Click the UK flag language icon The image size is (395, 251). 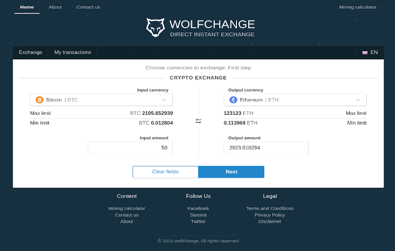(x=365, y=53)
